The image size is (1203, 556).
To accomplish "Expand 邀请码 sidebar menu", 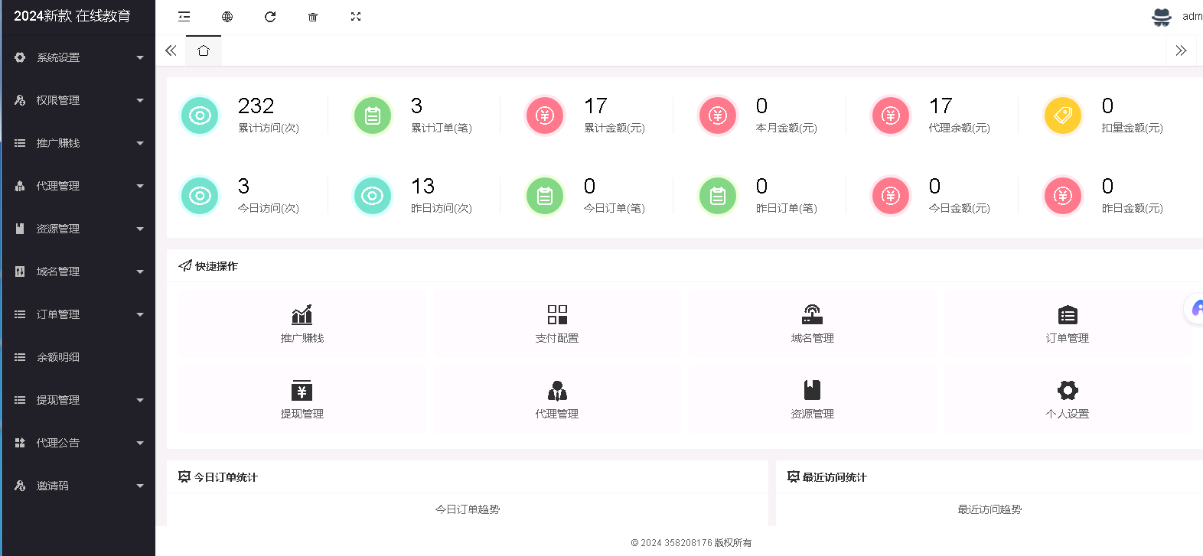I will tap(77, 486).
